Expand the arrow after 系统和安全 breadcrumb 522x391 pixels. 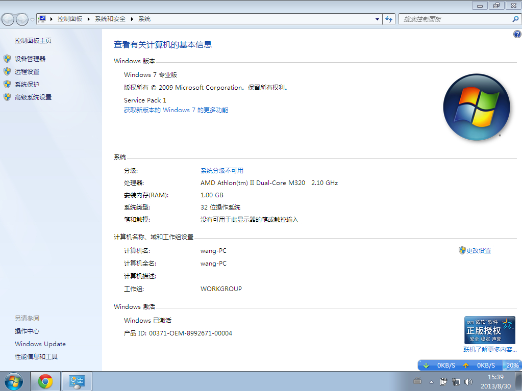pos(132,19)
